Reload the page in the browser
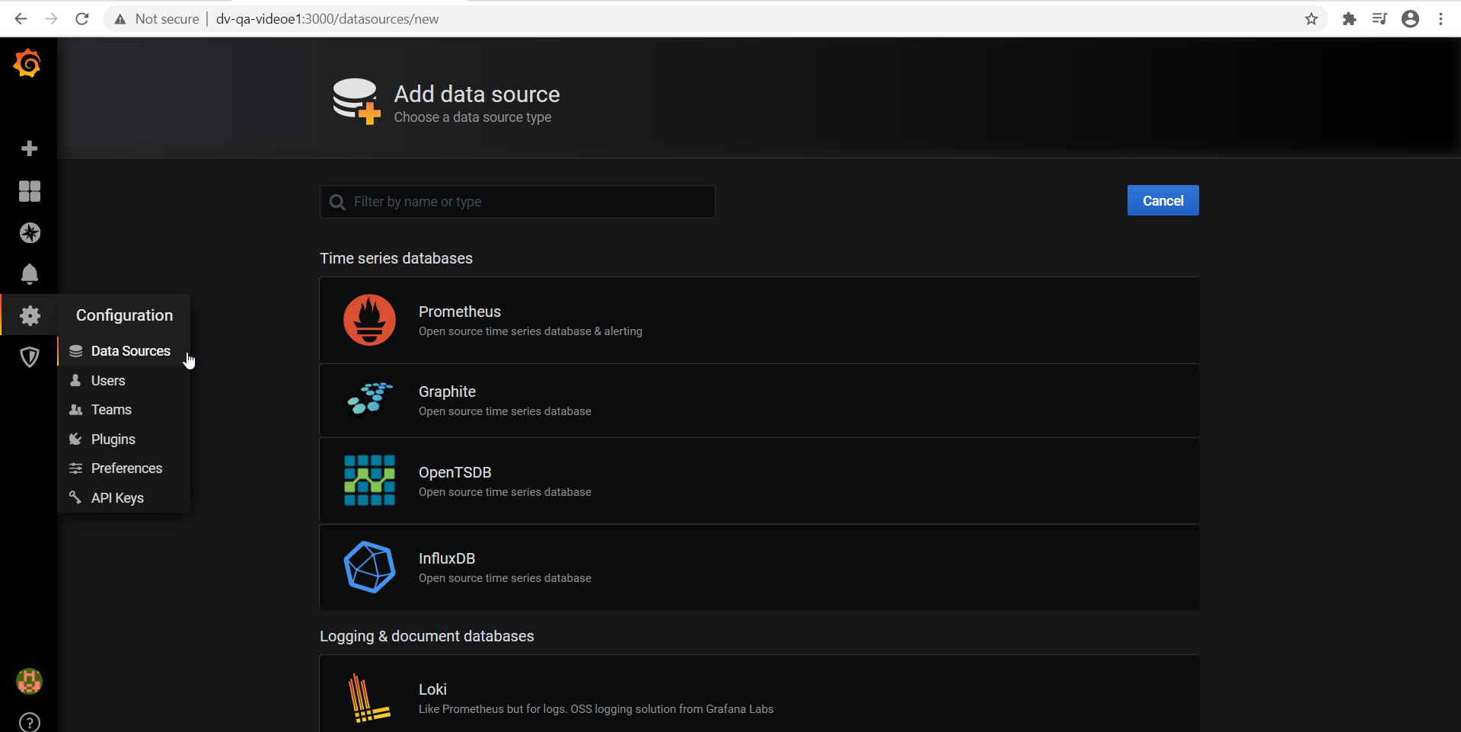This screenshot has height=732, width=1461. [x=82, y=19]
